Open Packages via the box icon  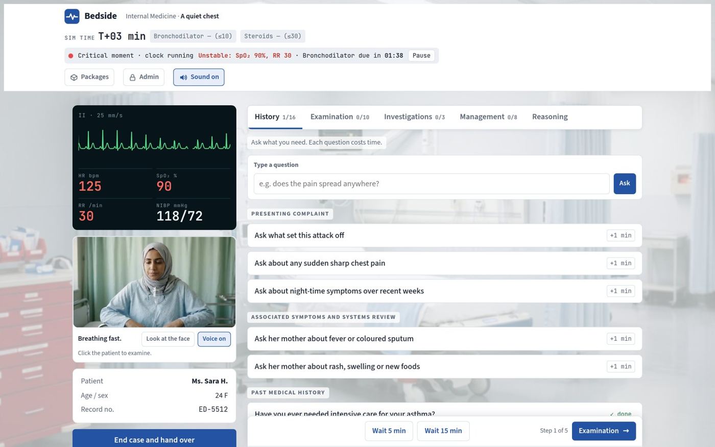point(74,77)
